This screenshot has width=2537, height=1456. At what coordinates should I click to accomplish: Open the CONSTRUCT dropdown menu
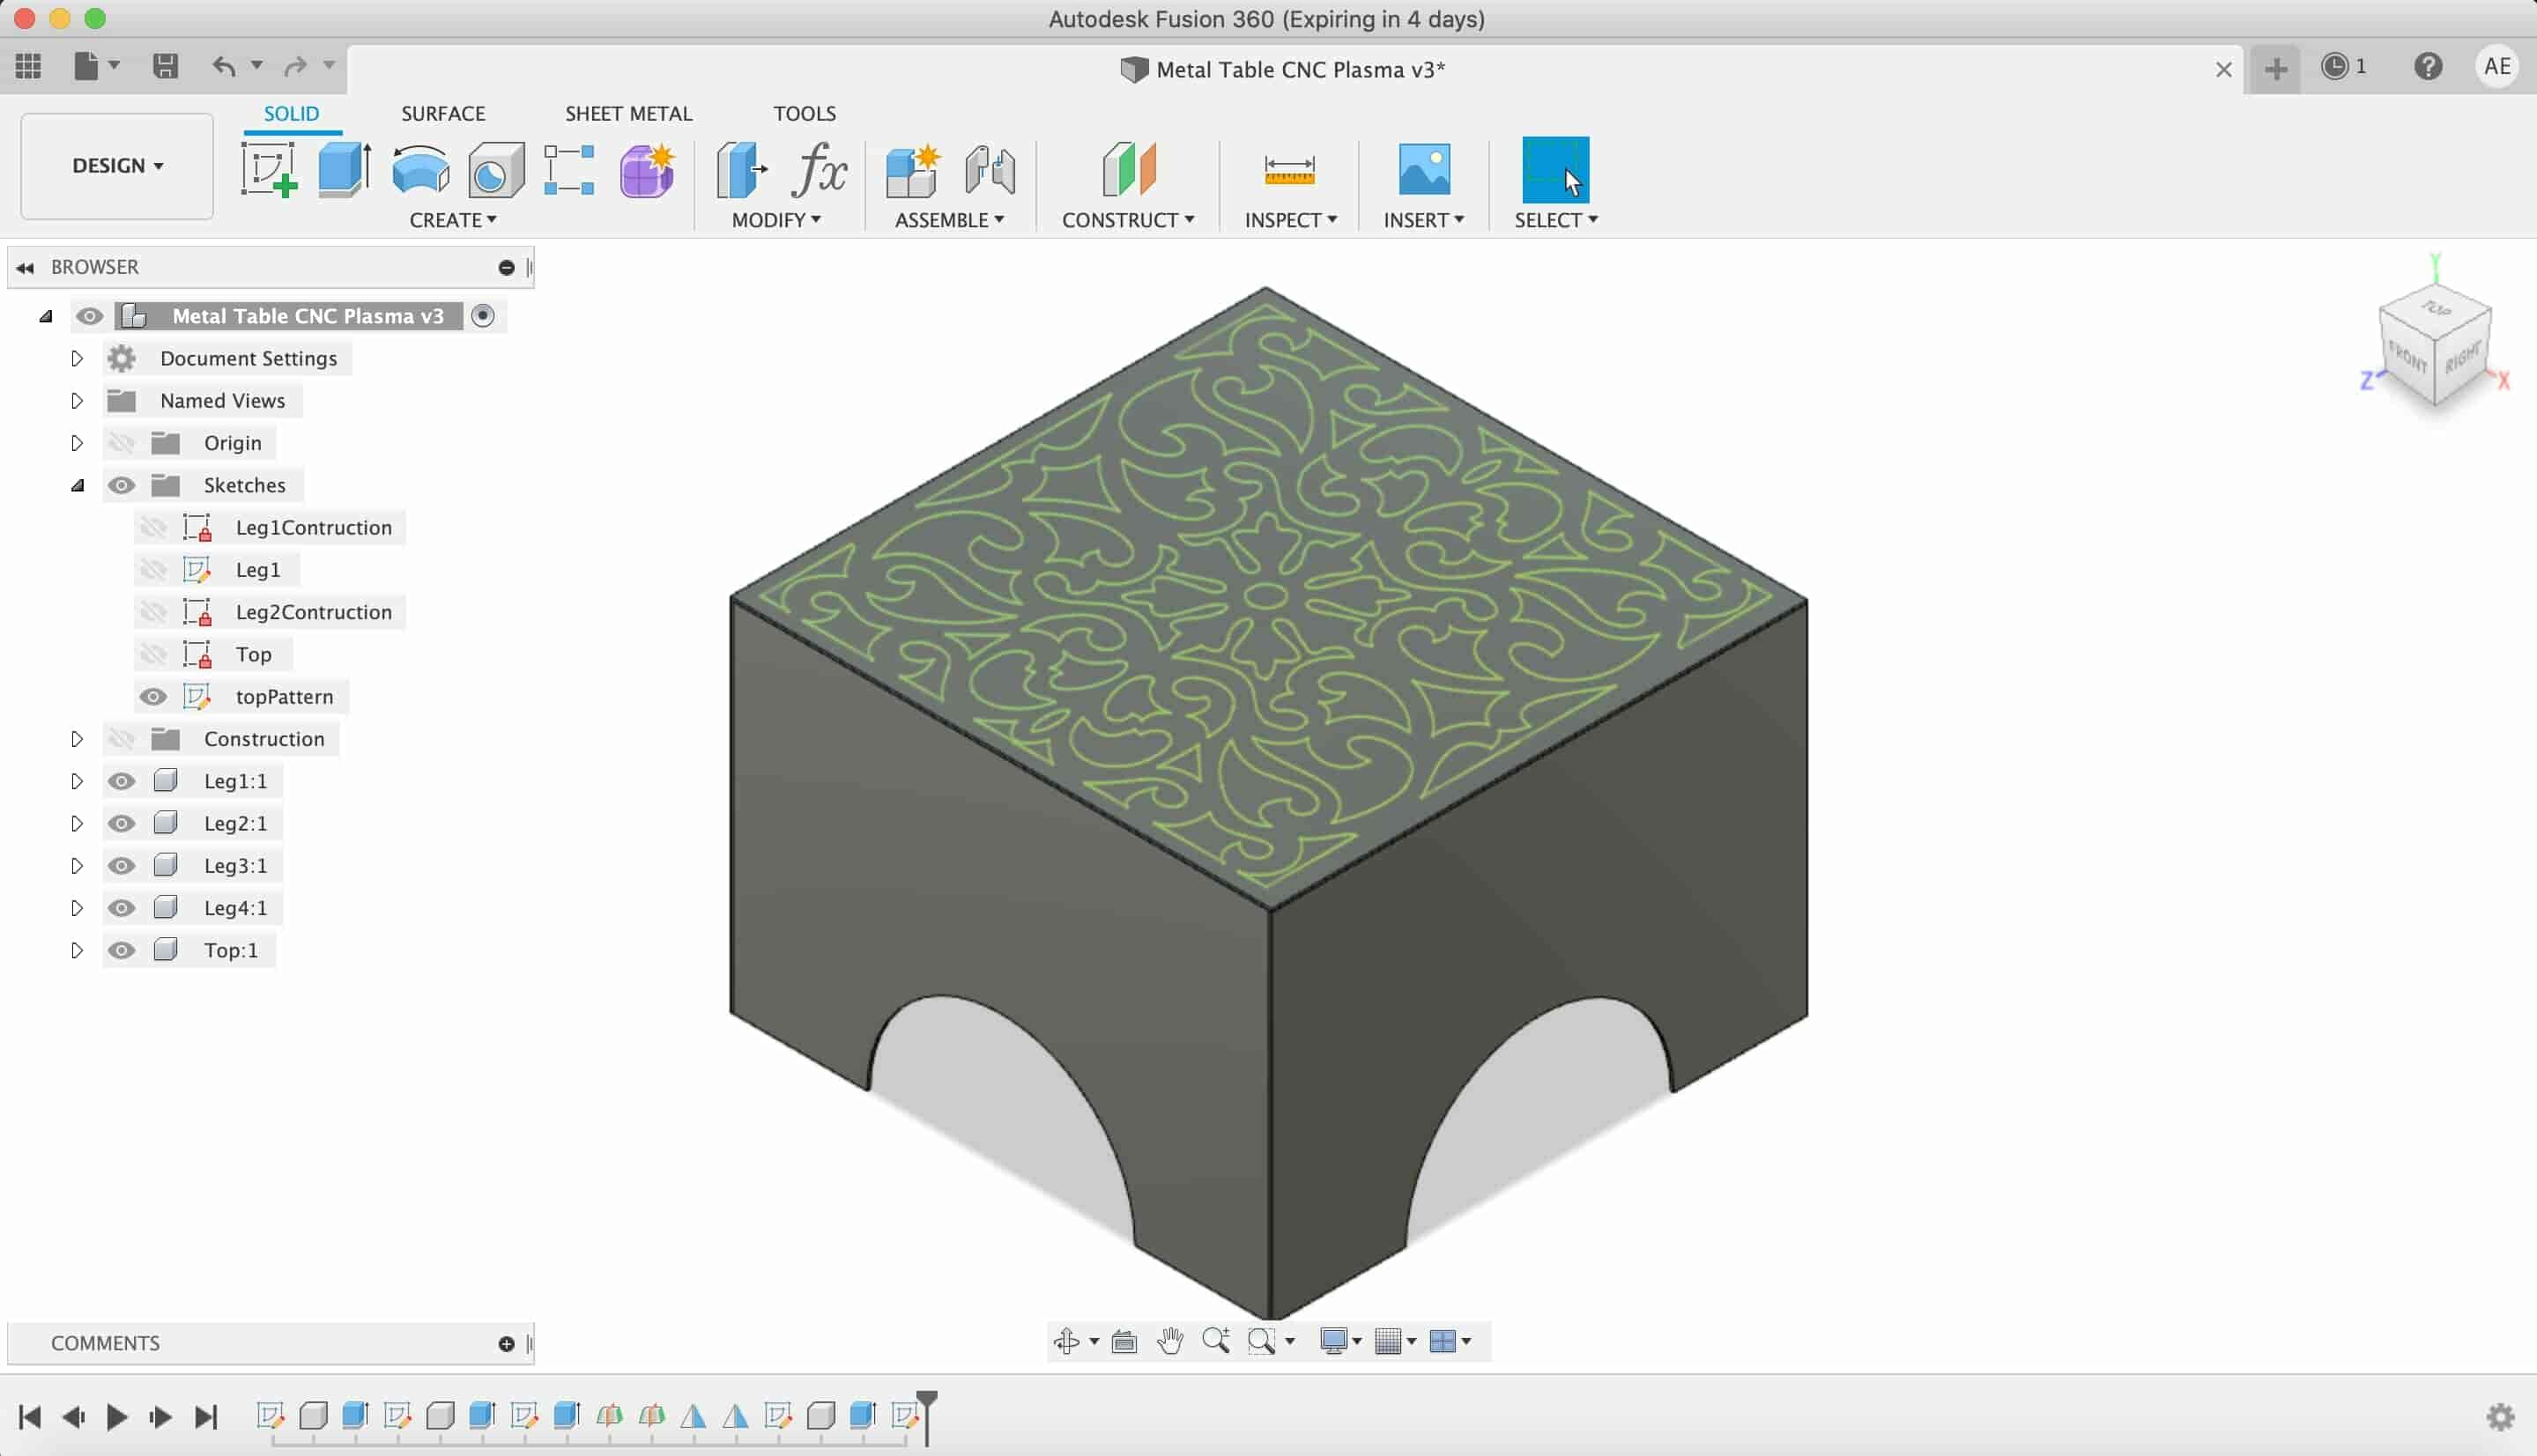coord(1127,220)
